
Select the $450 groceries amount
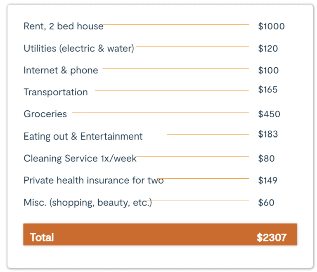click(x=269, y=114)
